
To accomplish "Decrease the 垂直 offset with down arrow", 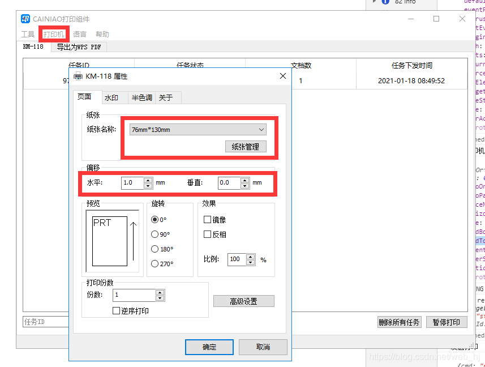I will 245,186.
